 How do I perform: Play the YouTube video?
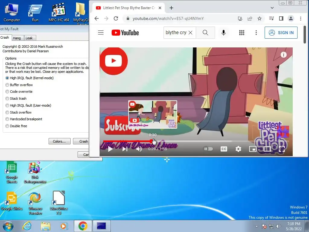tap(110, 149)
